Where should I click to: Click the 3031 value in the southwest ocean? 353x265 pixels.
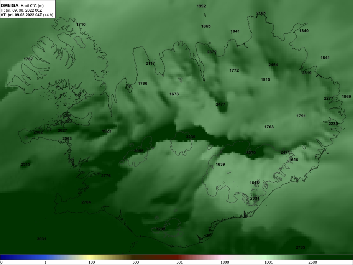click(42, 239)
